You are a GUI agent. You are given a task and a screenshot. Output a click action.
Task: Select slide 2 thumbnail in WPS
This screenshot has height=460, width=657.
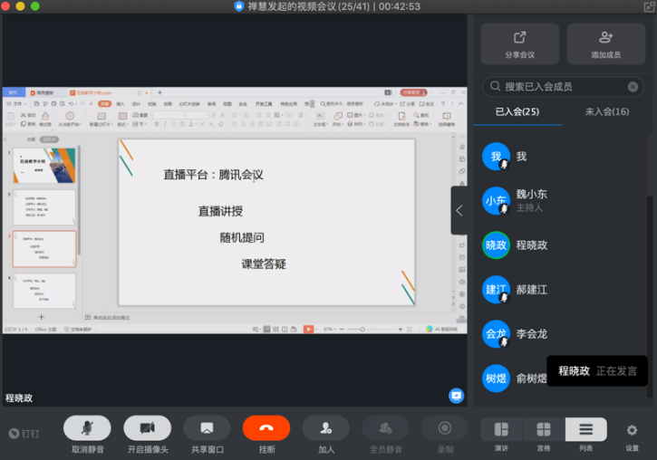[x=44, y=207]
